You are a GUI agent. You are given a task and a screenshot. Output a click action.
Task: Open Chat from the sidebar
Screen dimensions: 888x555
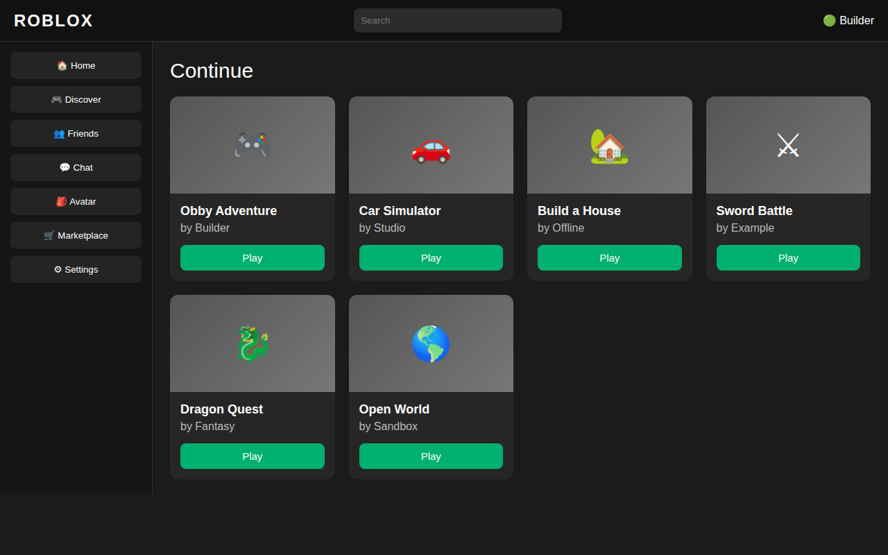[76, 167]
